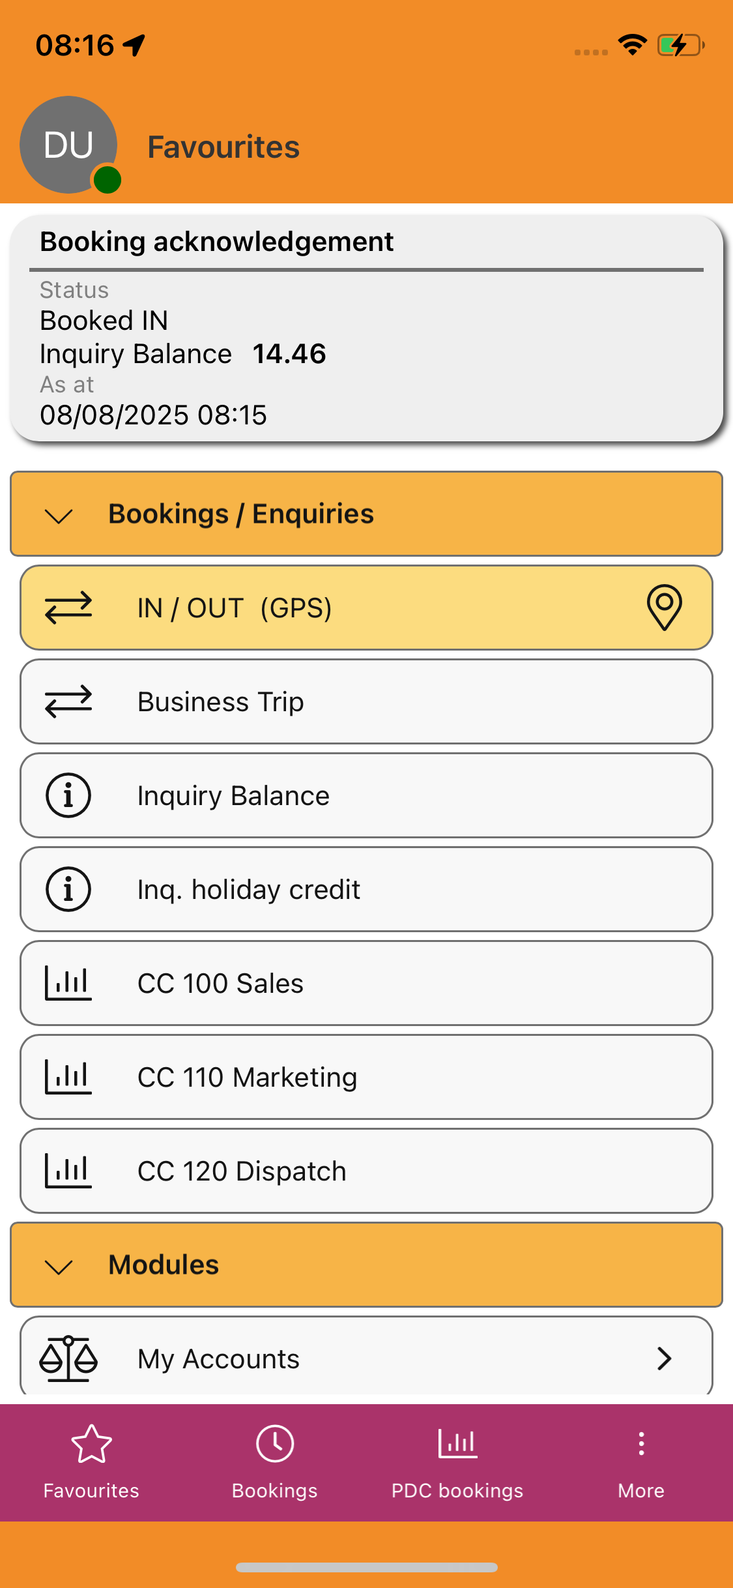Select the Favourites tab
The height and width of the screenshot is (1588, 733).
click(x=91, y=1463)
